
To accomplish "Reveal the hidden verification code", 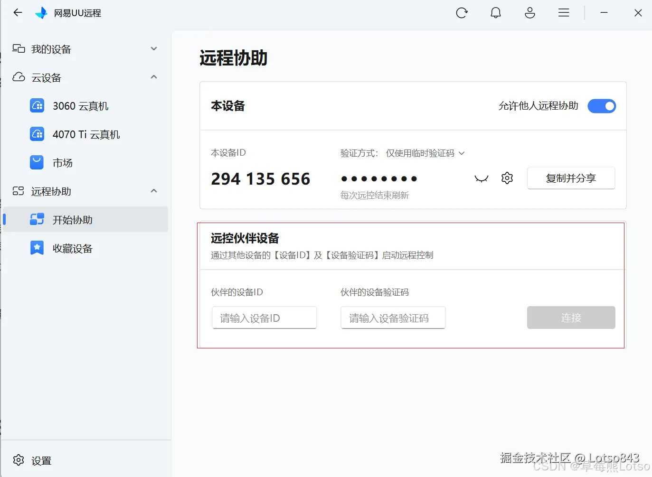I will pos(481,178).
